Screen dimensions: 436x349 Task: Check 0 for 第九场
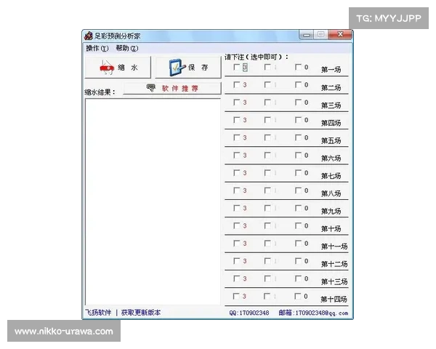(x=298, y=208)
